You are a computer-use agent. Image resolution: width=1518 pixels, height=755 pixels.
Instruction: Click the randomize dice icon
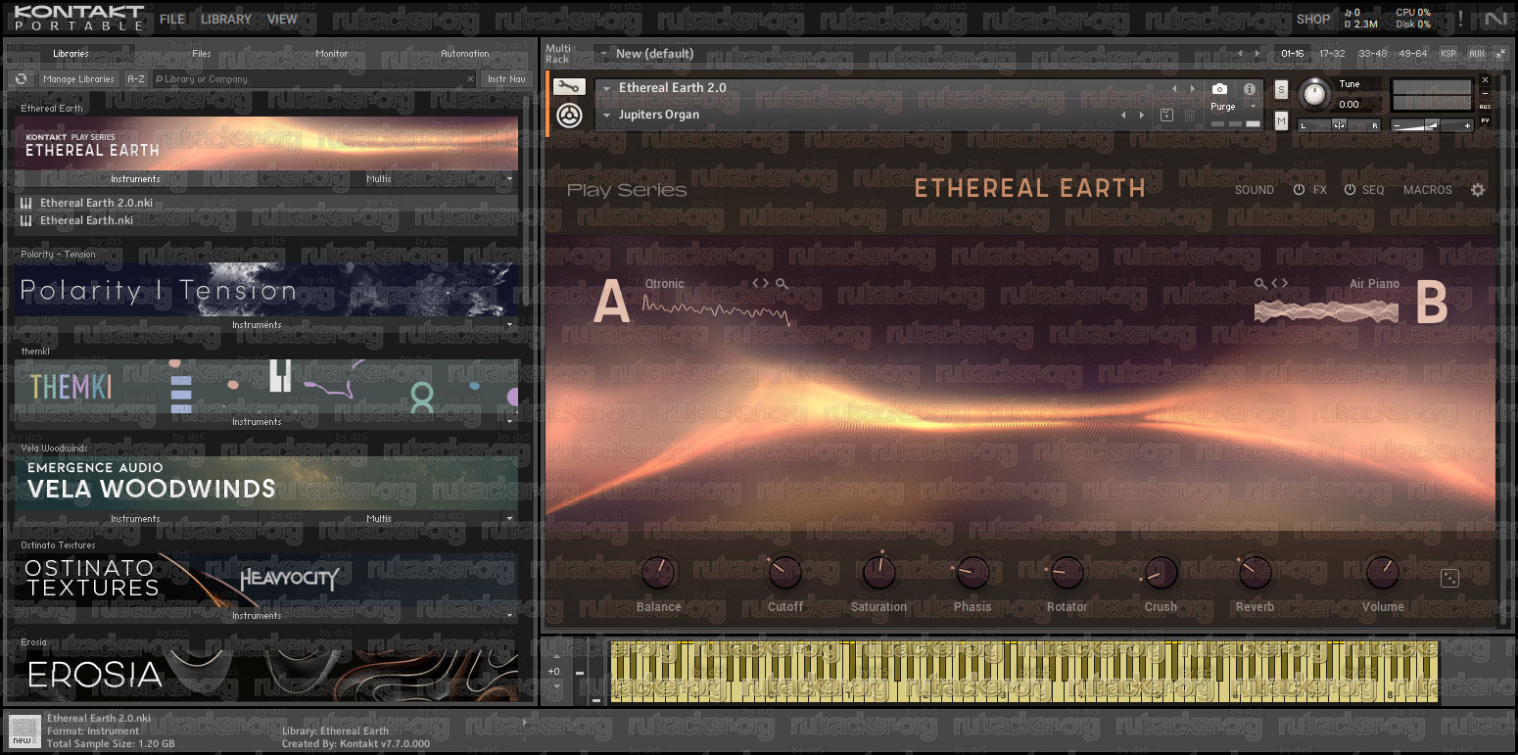[1450, 579]
